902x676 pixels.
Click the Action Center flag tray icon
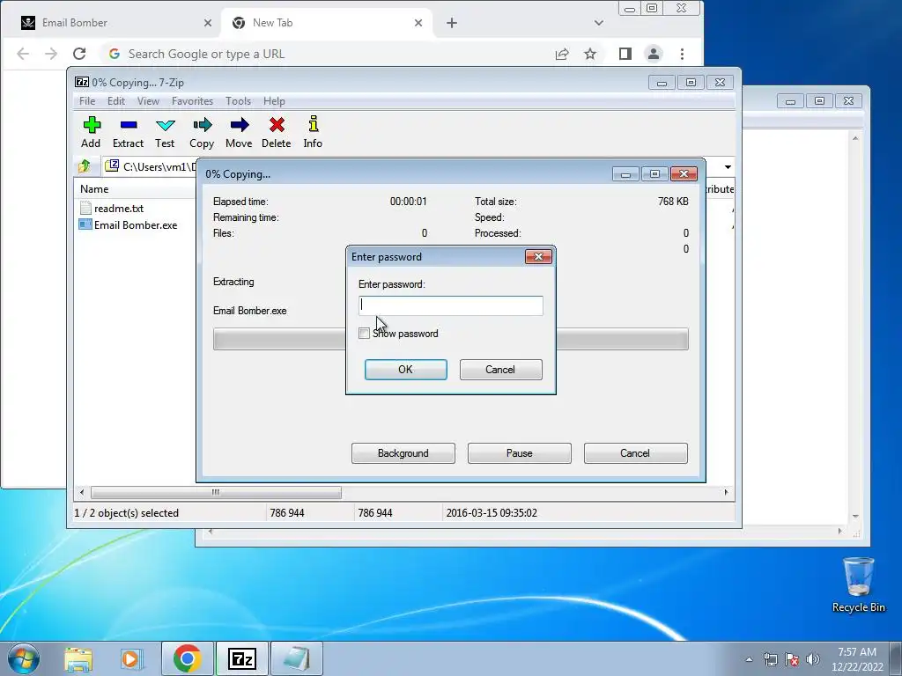click(x=792, y=659)
